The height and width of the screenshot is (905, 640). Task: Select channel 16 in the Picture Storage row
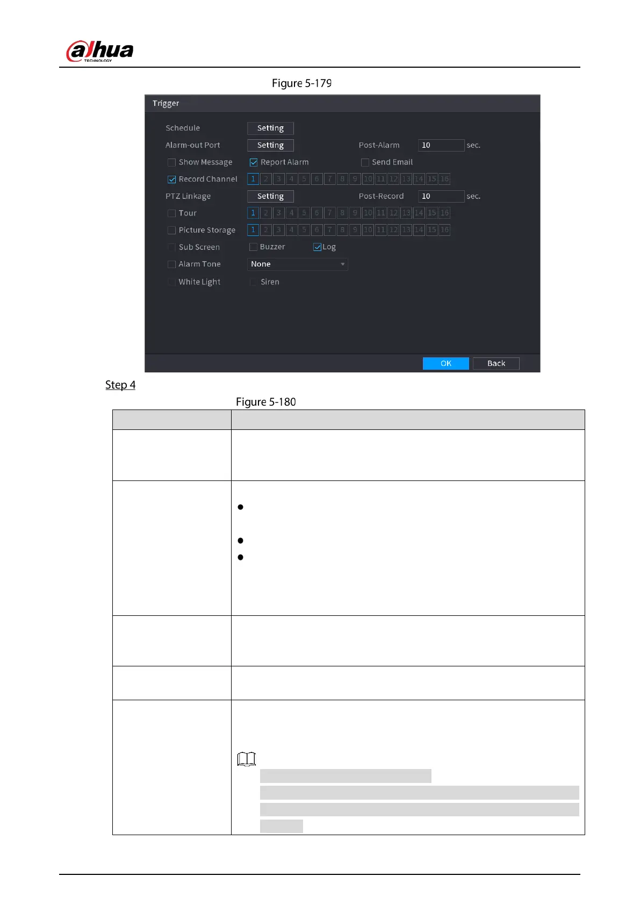point(444,230)
